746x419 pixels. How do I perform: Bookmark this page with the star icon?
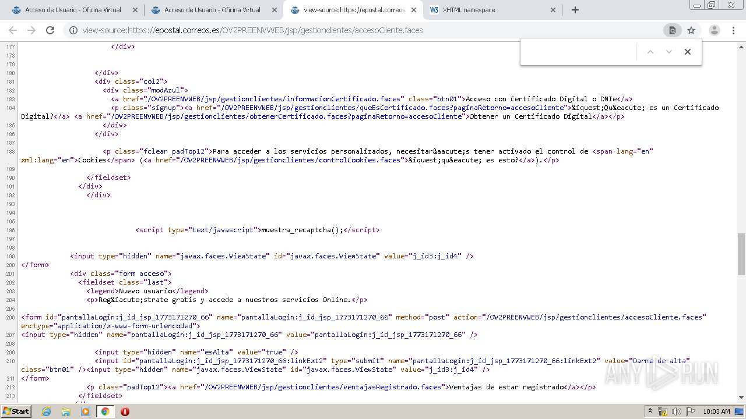[x=691, y=30]
